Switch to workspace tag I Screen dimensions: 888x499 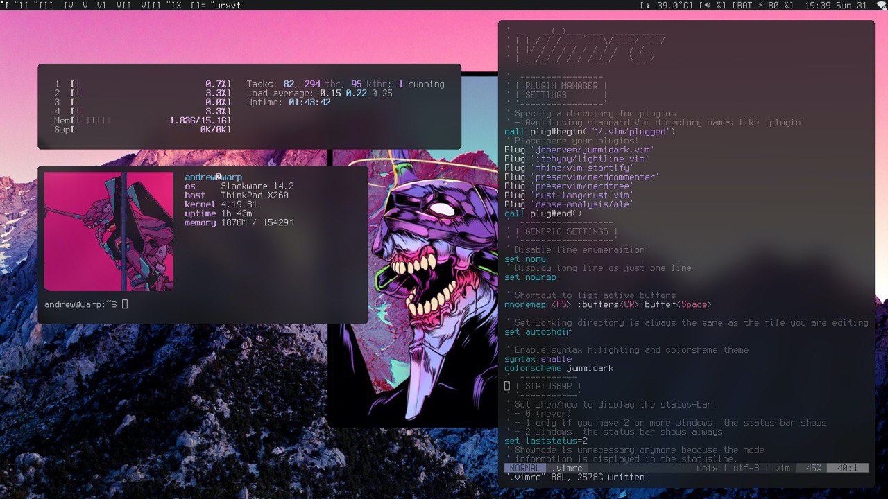6,5
